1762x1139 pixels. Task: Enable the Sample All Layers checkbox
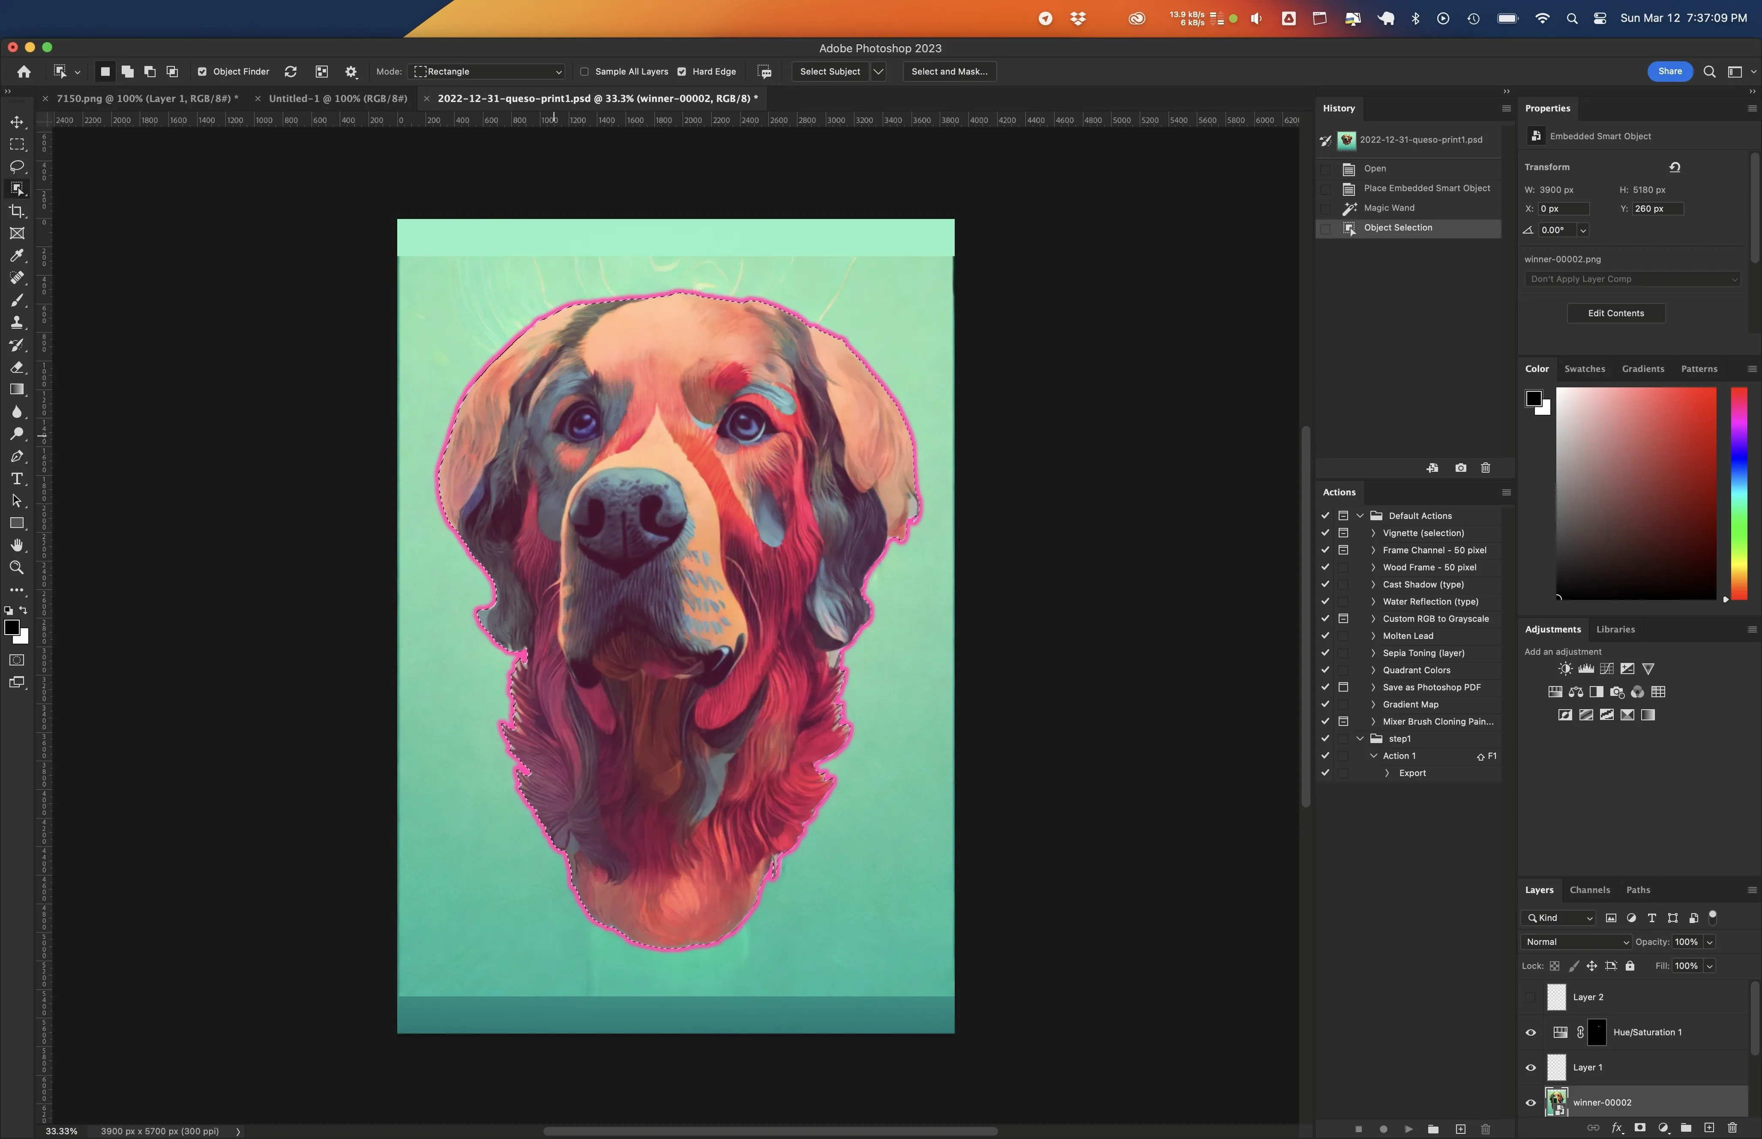click(x=584, y=72)
